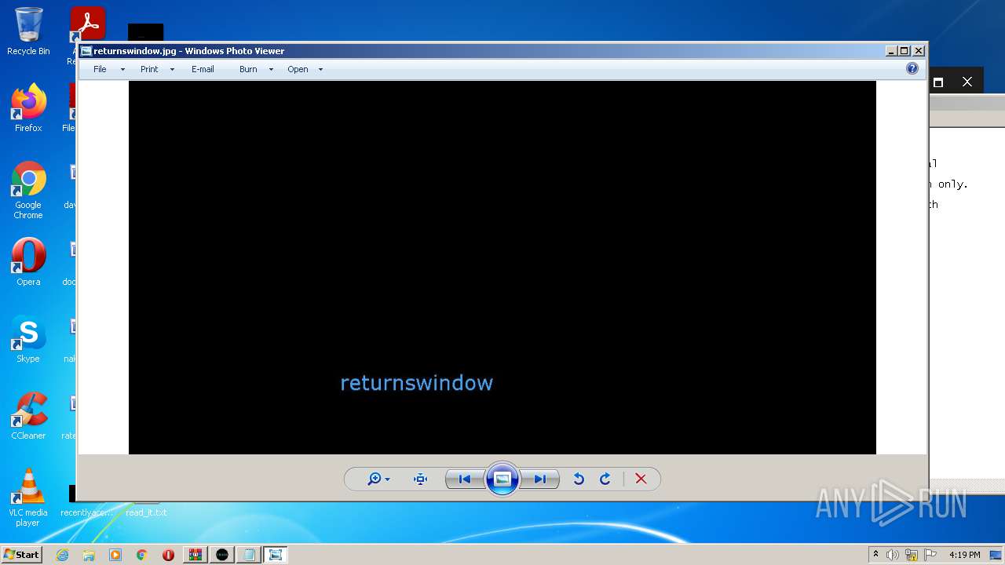Viewport: 1005px width, 565px height.
Task: Delete the image with the red X
Action: pyautogui.click(x=641, y=479)
